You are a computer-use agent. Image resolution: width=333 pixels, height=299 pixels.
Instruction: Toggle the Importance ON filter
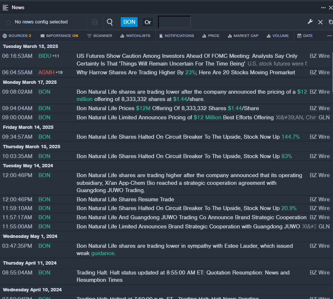59,36
